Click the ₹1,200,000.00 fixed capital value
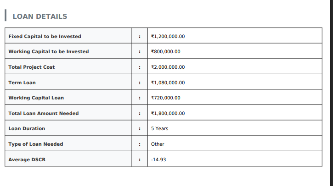333x186 pixels. pyautogui.click(x=168, y=36)
